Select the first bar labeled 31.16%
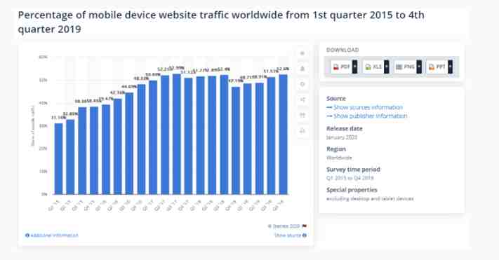This screenshot has width=499, height=260. [58, 158]
